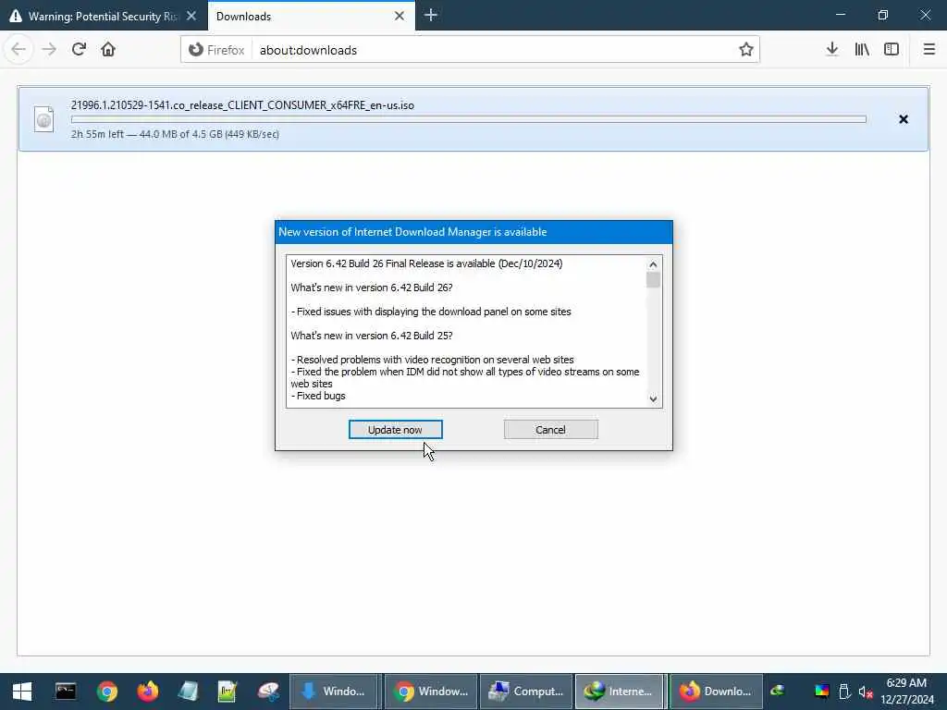Click the Version 6.42 Build 26 release line
947x710 pixels.
tap(426, 263)
